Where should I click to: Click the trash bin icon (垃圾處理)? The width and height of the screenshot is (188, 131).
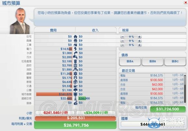(75, 61)
